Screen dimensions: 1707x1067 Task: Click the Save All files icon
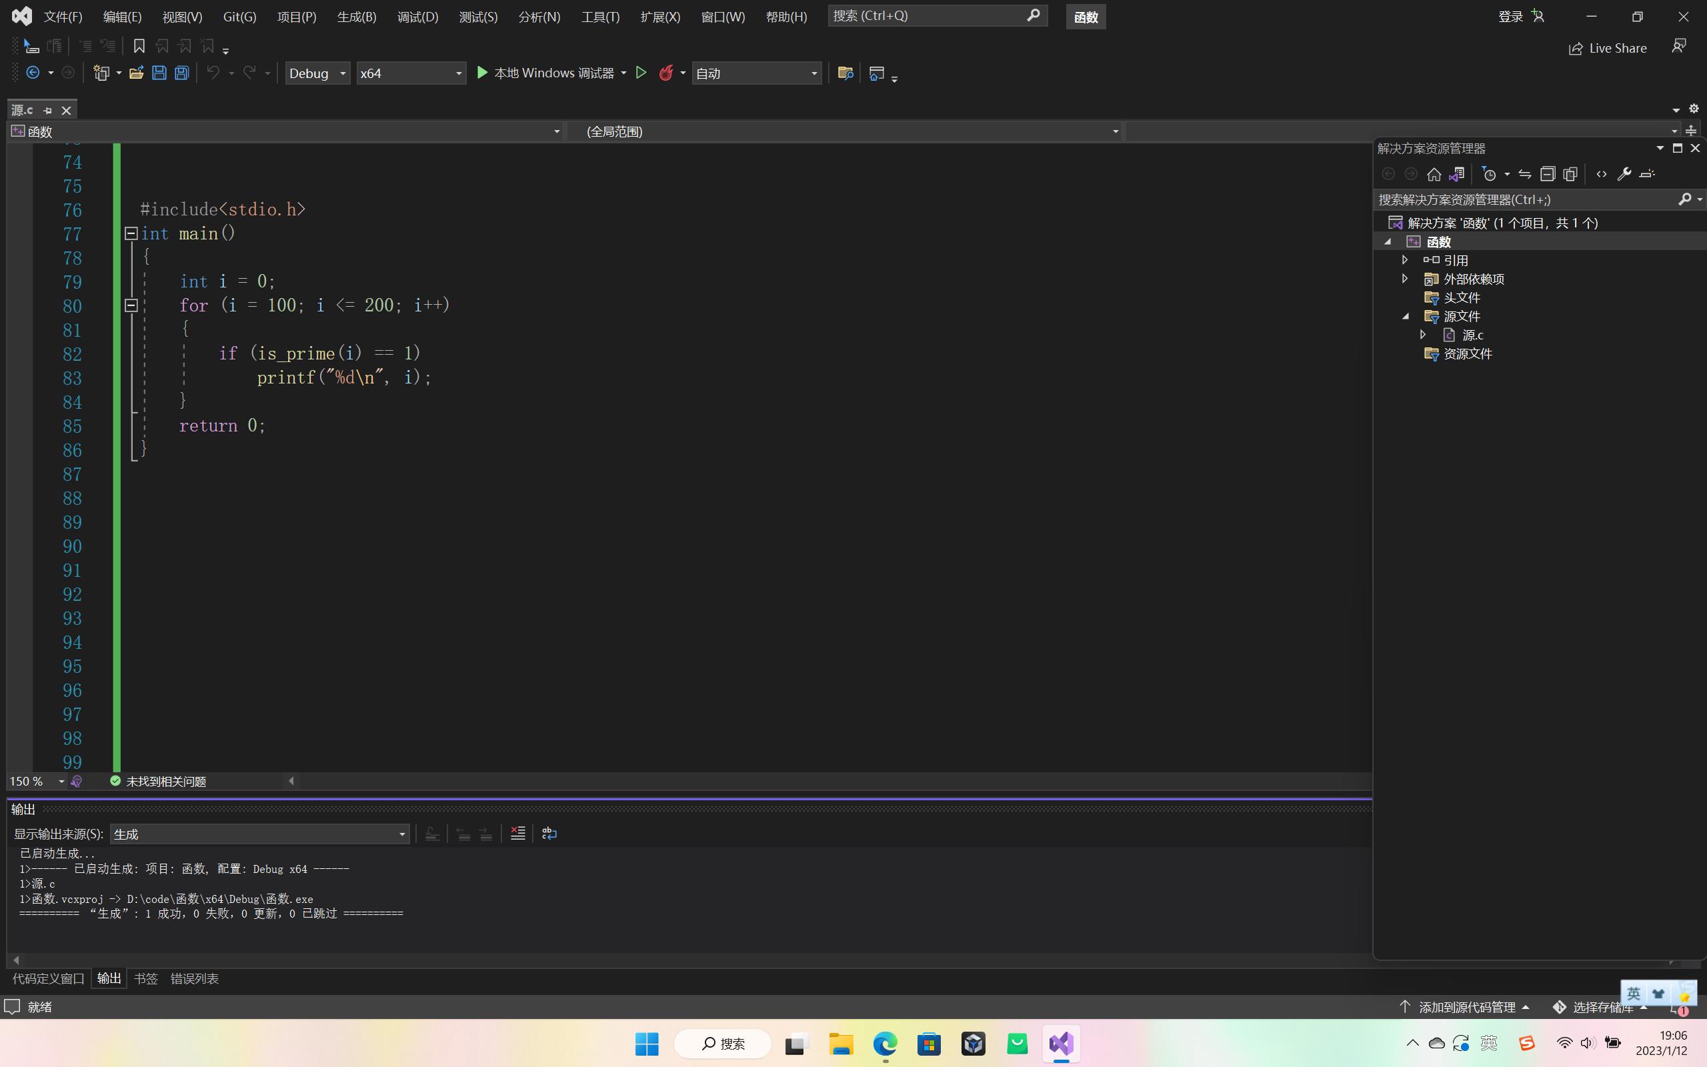[181, 73]
